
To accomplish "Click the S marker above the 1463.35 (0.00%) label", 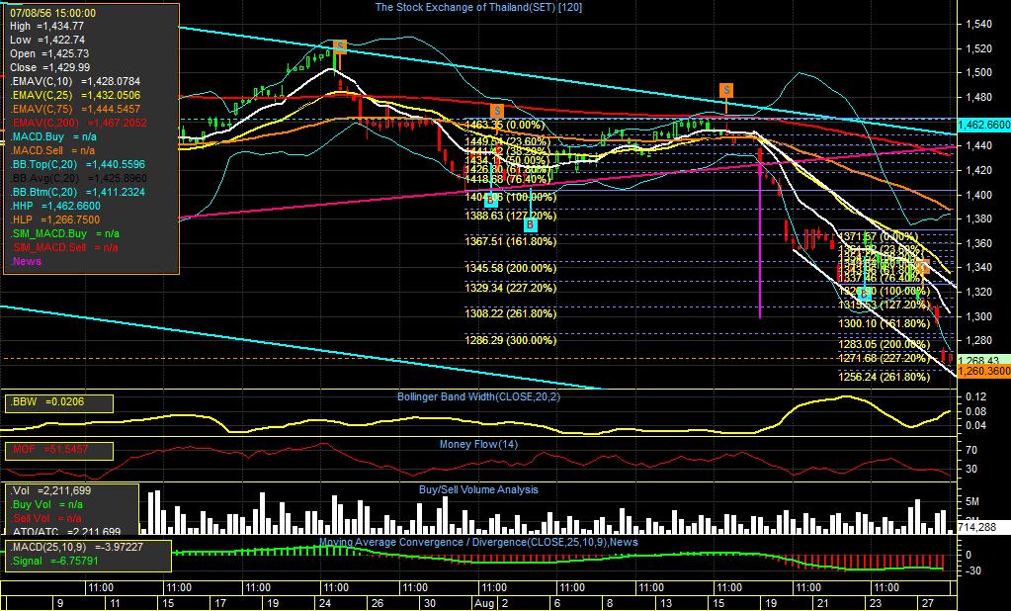I will (x=496, y=111).
